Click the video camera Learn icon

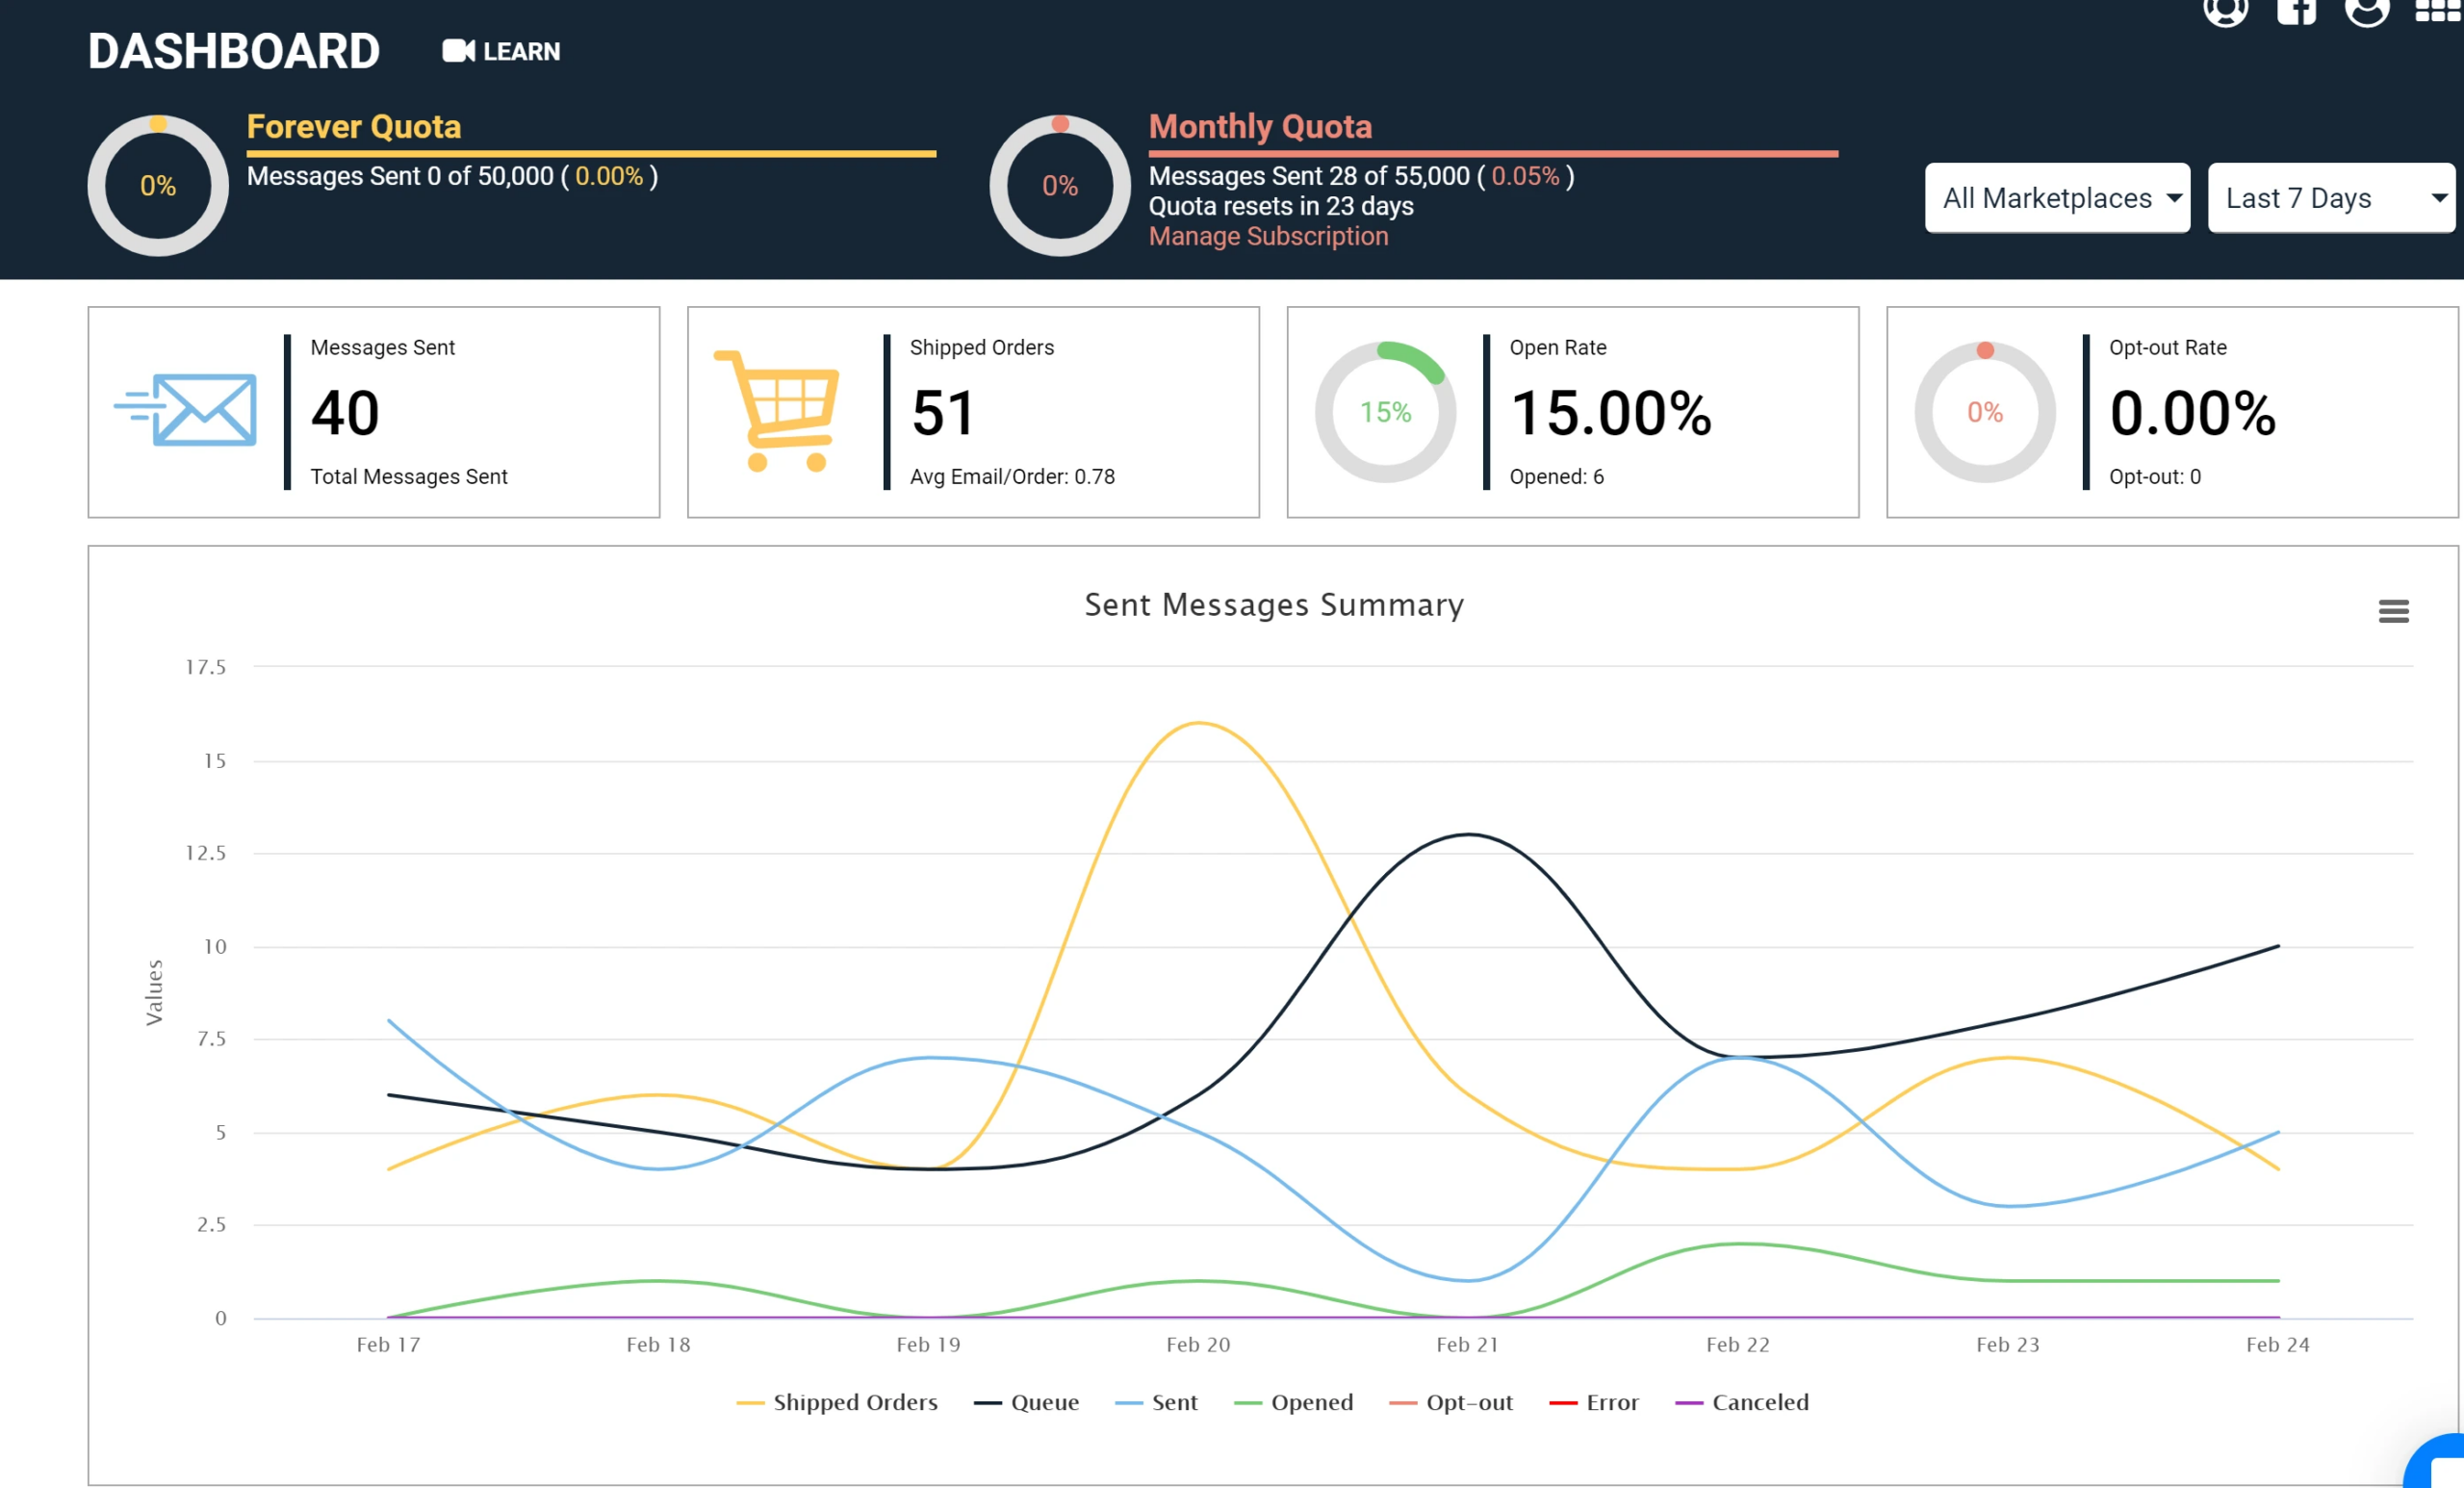tap(458, 51)
